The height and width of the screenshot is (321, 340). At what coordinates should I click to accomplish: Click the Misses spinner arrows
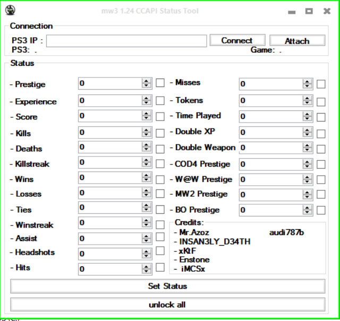click(x=307, y=84)
